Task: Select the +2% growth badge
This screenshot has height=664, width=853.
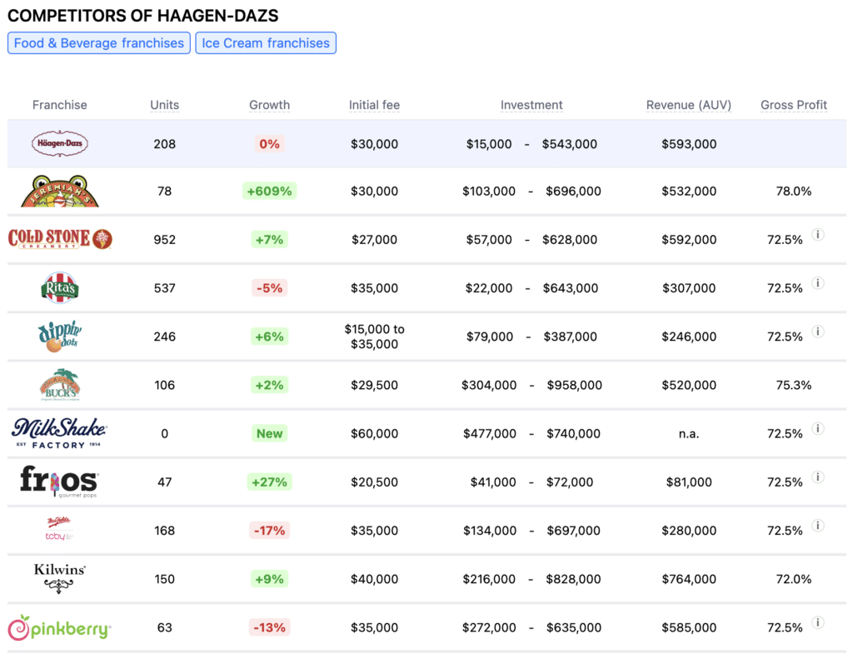Action: click(269, 385)
